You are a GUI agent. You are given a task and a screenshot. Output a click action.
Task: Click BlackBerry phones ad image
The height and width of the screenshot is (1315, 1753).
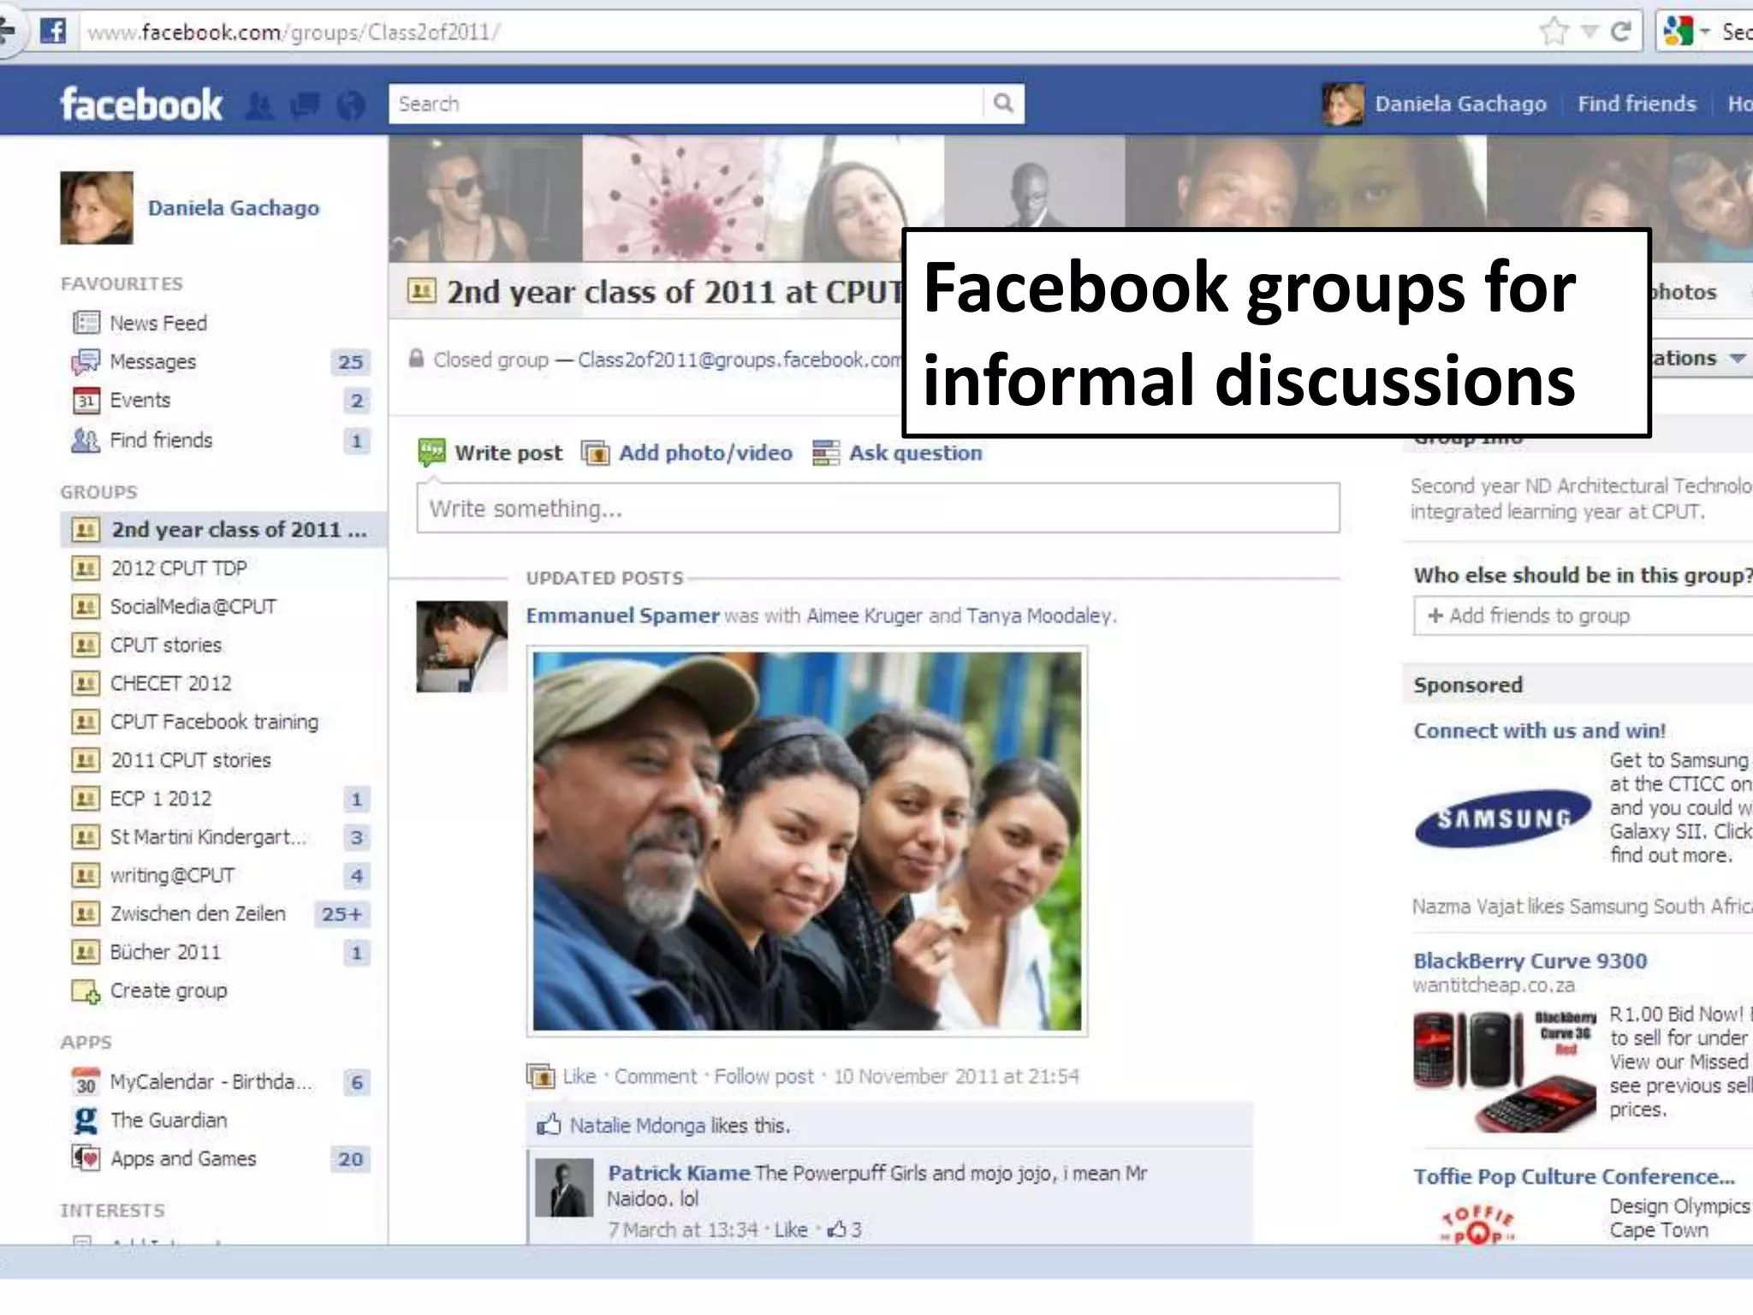pyautogui.click(x=1504, y=1070)
